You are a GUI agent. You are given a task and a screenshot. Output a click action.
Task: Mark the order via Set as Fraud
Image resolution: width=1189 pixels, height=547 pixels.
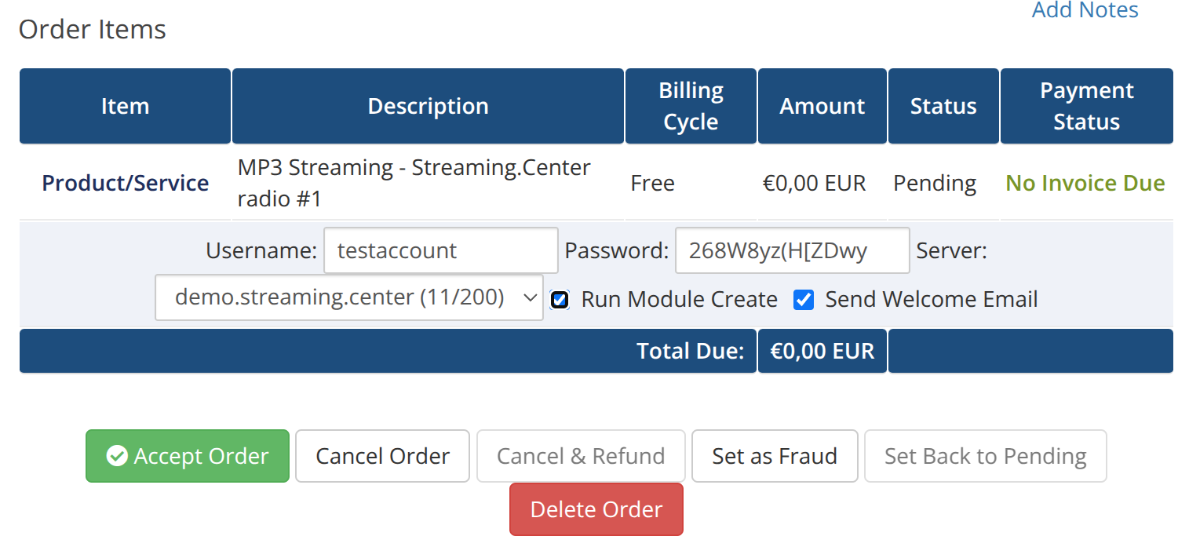click(x=775, y=456)
